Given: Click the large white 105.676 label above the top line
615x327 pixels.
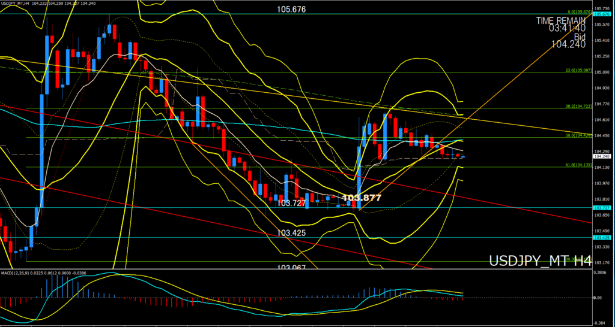Looking at the screenshot, I should 291,9.
